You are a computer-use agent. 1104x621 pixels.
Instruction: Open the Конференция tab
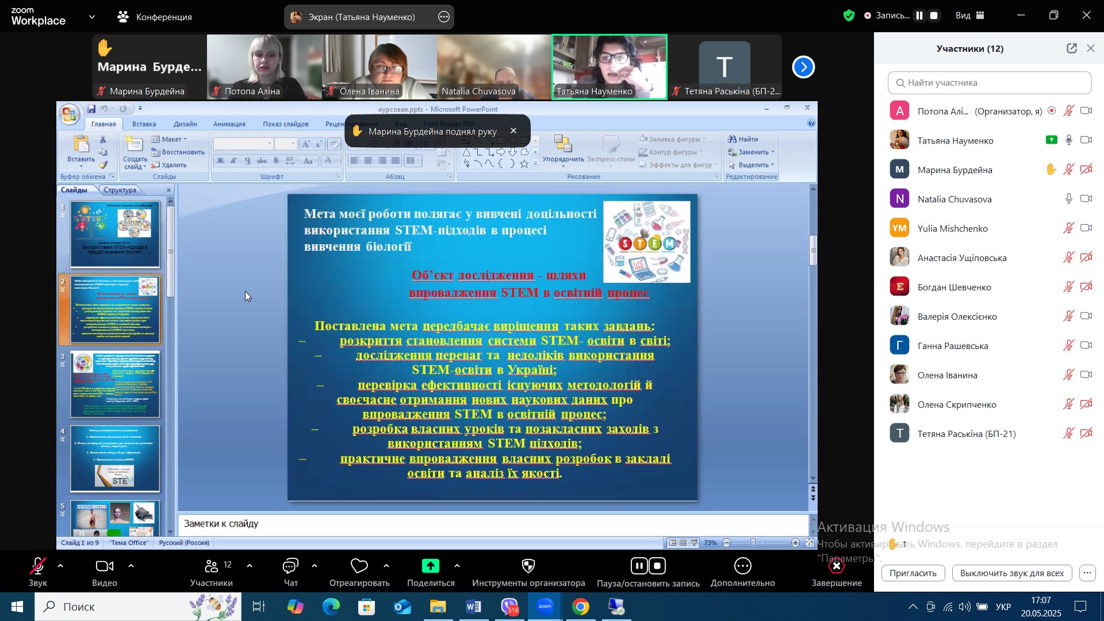[155, 17]
